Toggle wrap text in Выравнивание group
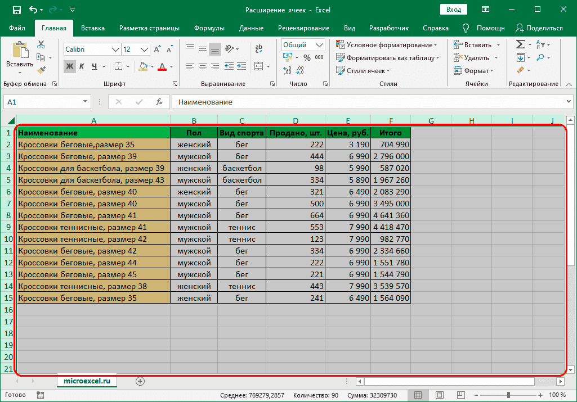Screen dimensions: 577x402 coord(258,48)
